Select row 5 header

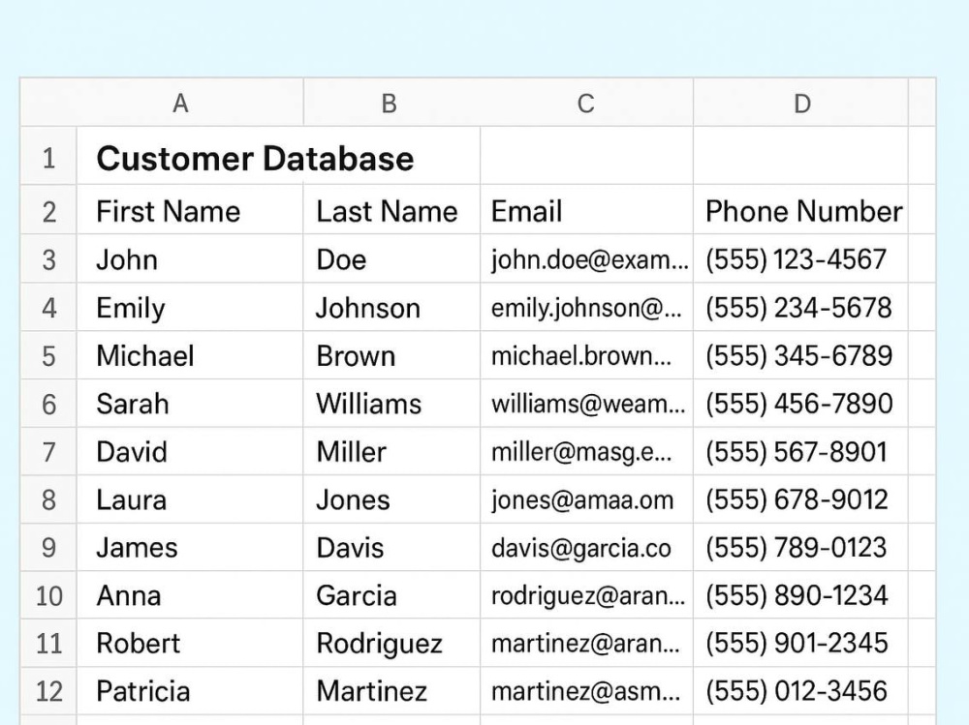[x=48, y=355]
